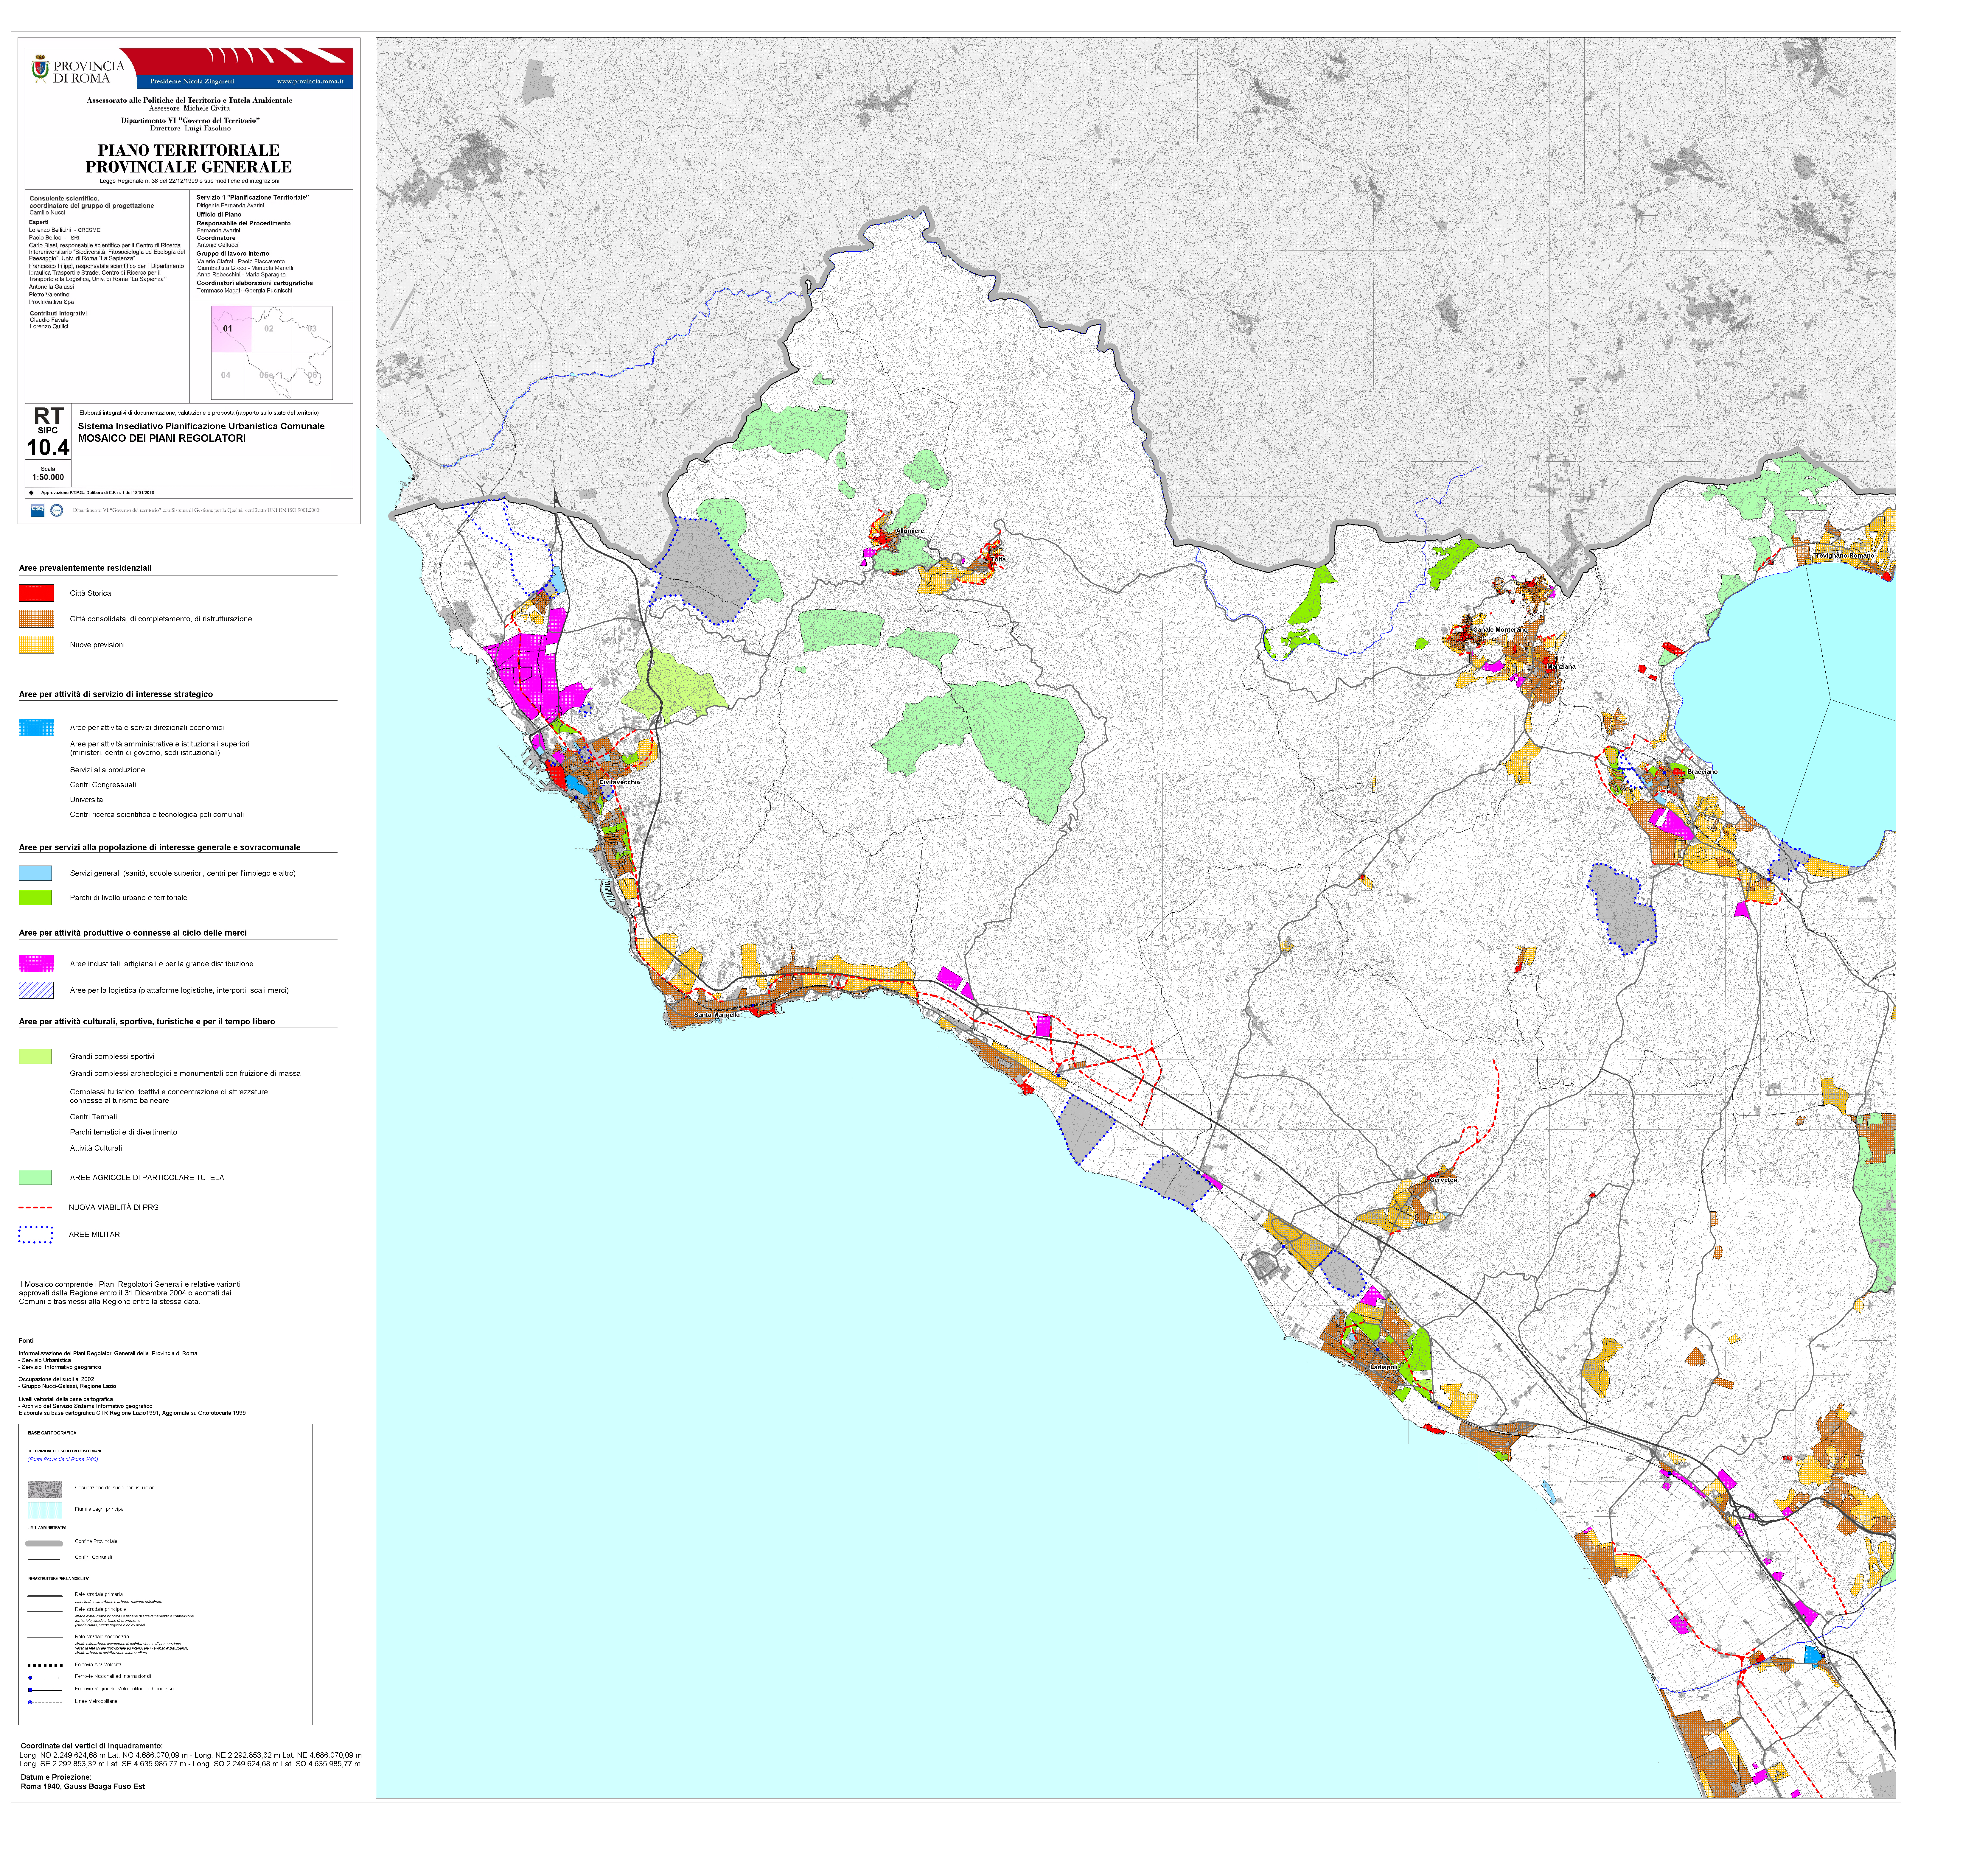The width and height of the screenshot is (1988, 1875).
Task: Click the Servizi alla produzione legend entry
Action: 107,770
